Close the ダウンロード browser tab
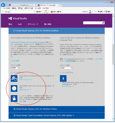Image resolution: width=115 pixels, height=123 pixels. [x=58, y=5]
